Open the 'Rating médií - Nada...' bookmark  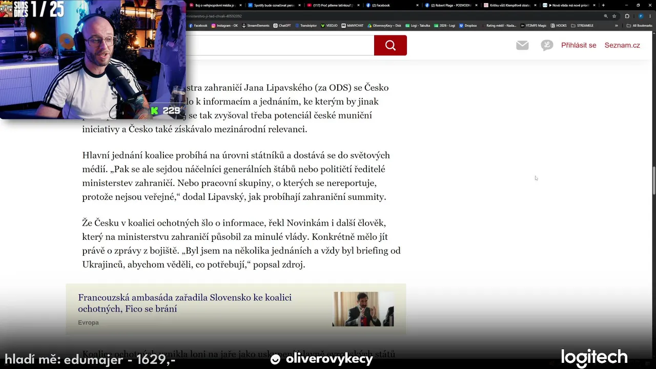coord(498,25)
